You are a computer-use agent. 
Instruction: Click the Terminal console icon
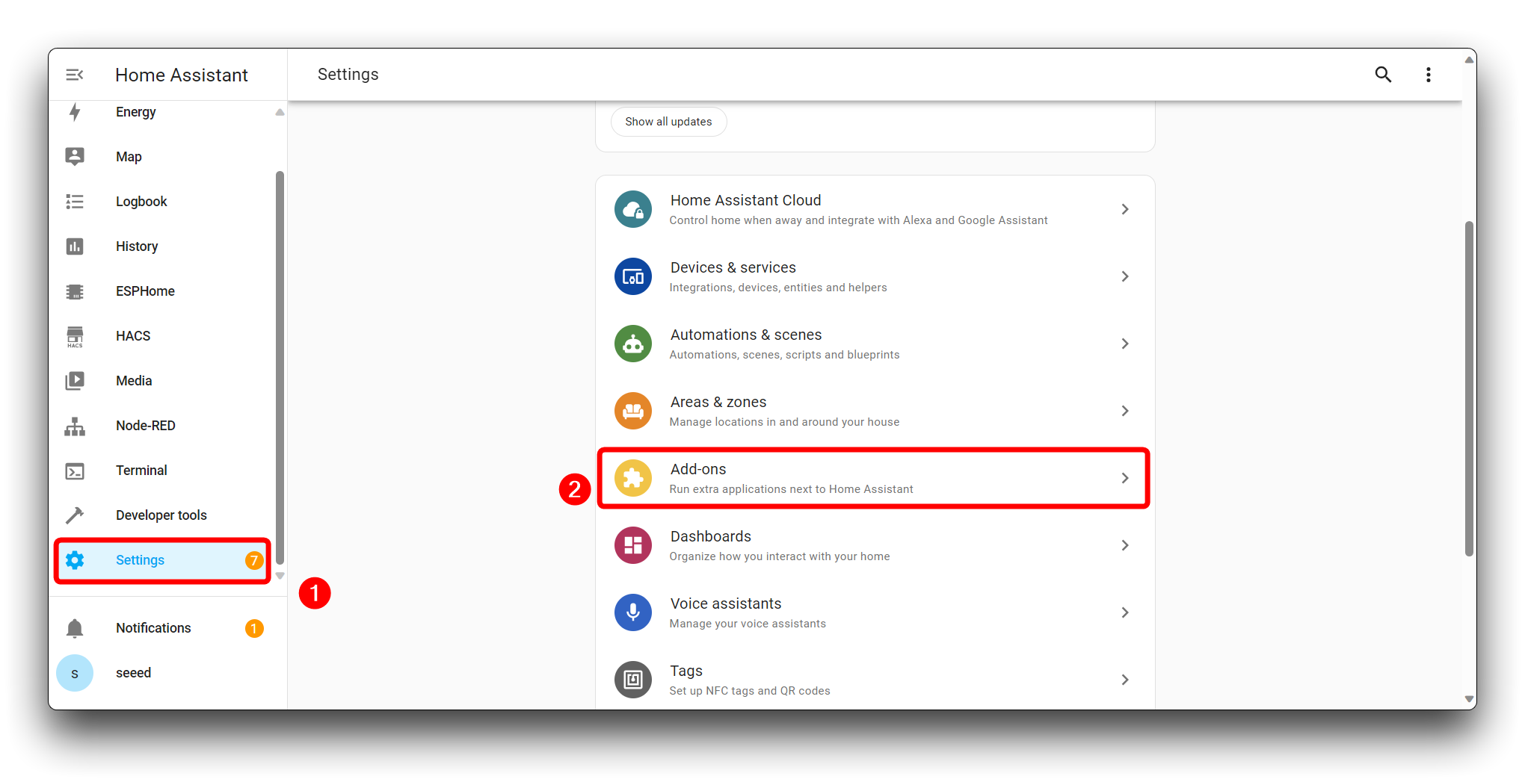(75, 471)
